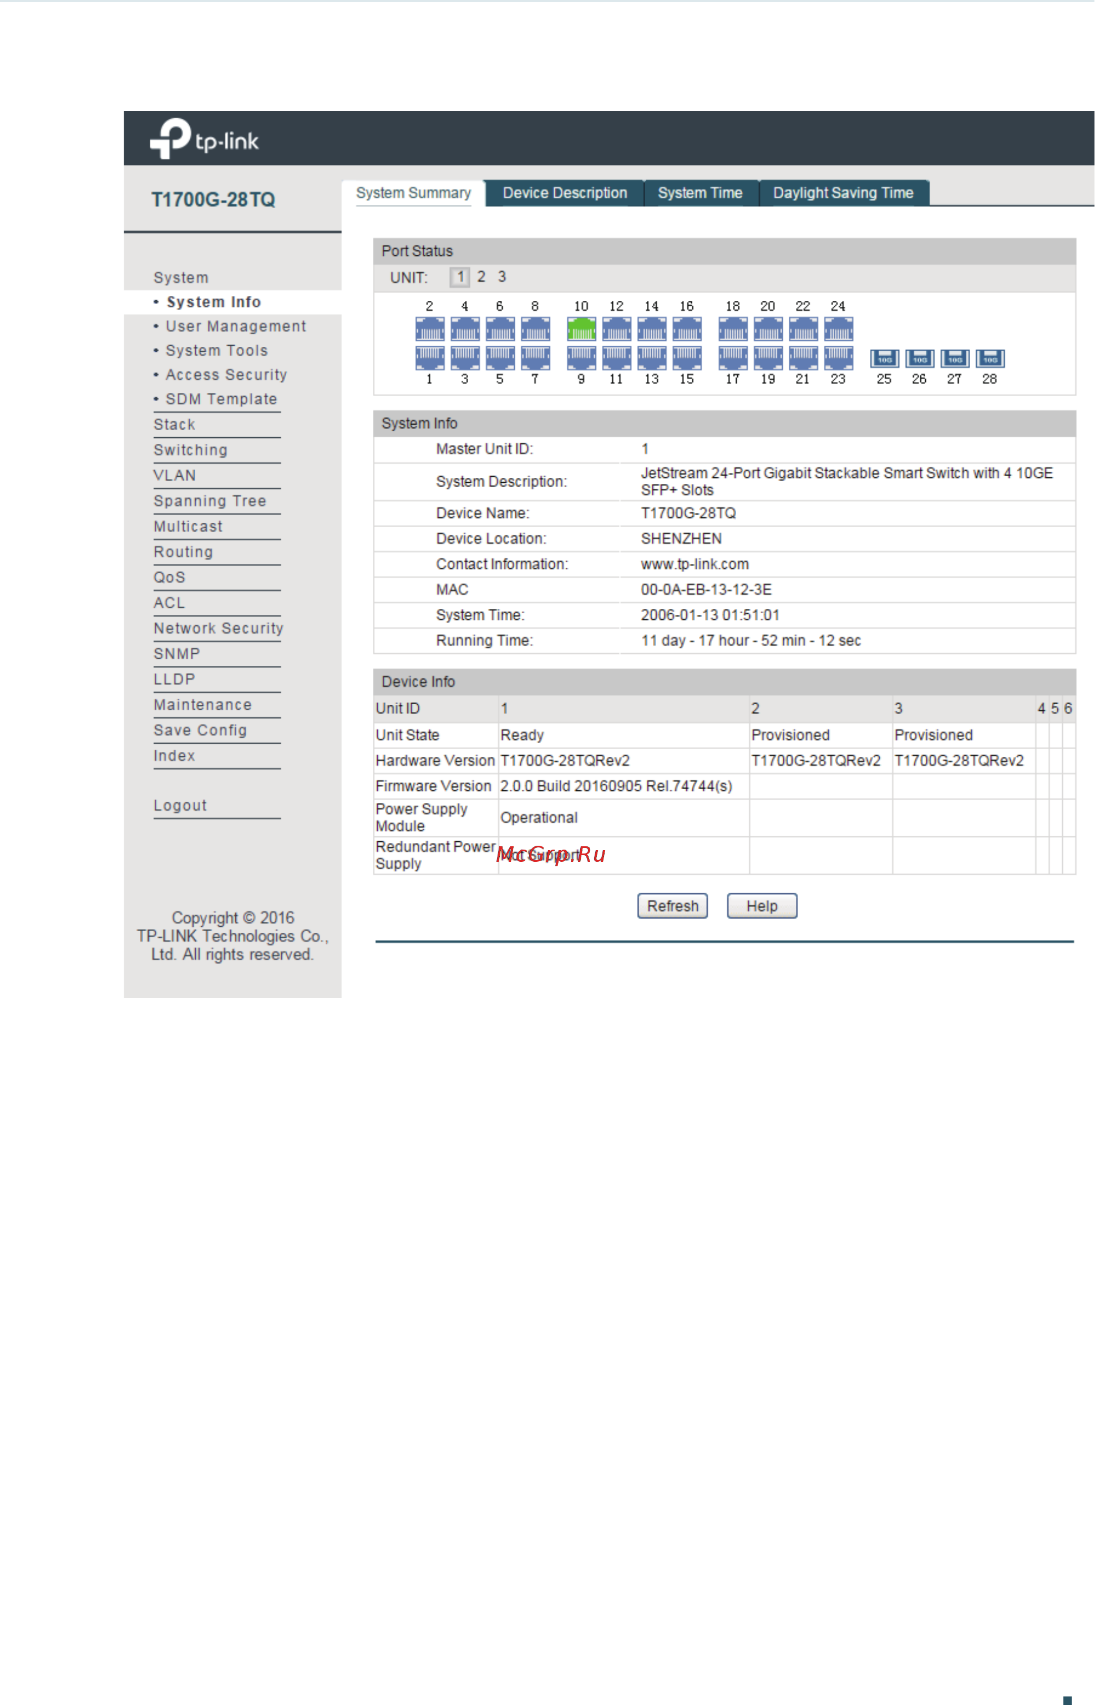Click the Help button
Viewport: 1095px width, 1707px height.
(762, 906)
